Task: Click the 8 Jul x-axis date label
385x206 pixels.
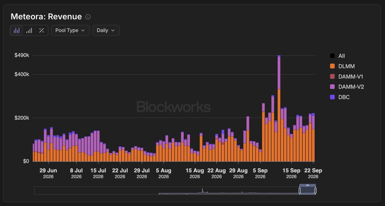Action: click(77, 173)
